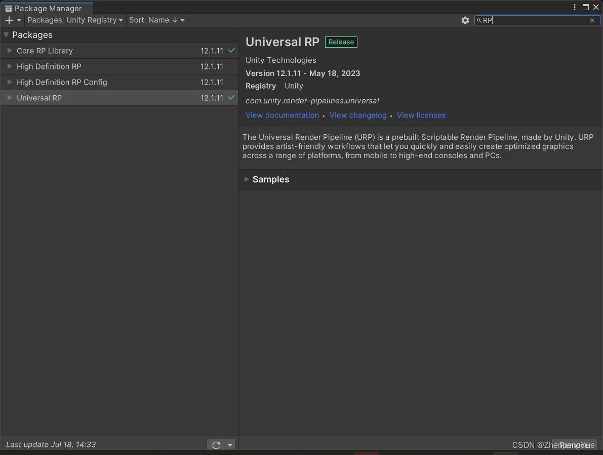The image size is (603, 455).
Task: Open Packages: Unity Registry dropdown
Action: (x=75, y=20)
